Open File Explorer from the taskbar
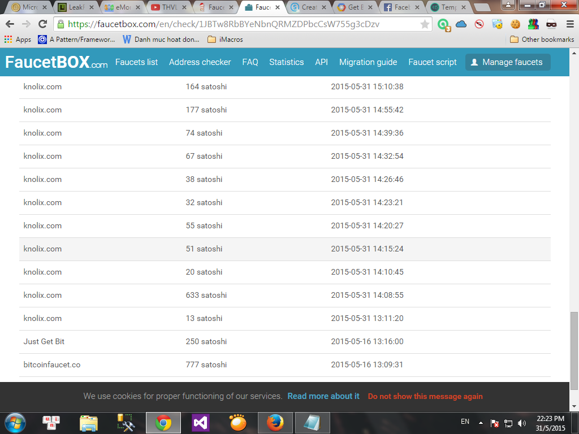 point(89,423)
